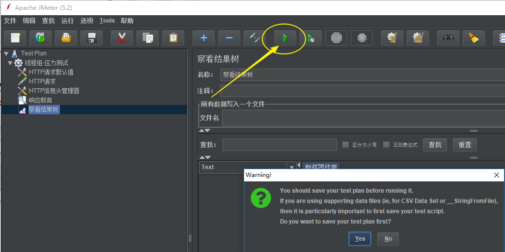Click the 查找 search button
The height and width of the screenshot is (252, 505).
(435, 145)
